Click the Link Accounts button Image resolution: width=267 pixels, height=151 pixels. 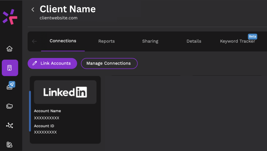[52, 63]
